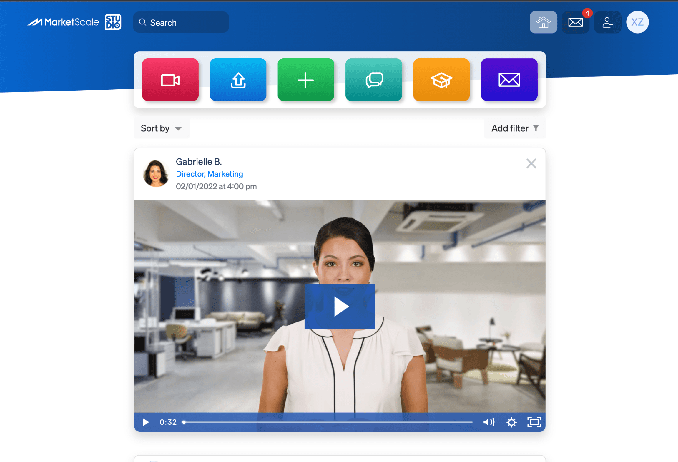Click the blue upload tile

pos(238,80)
